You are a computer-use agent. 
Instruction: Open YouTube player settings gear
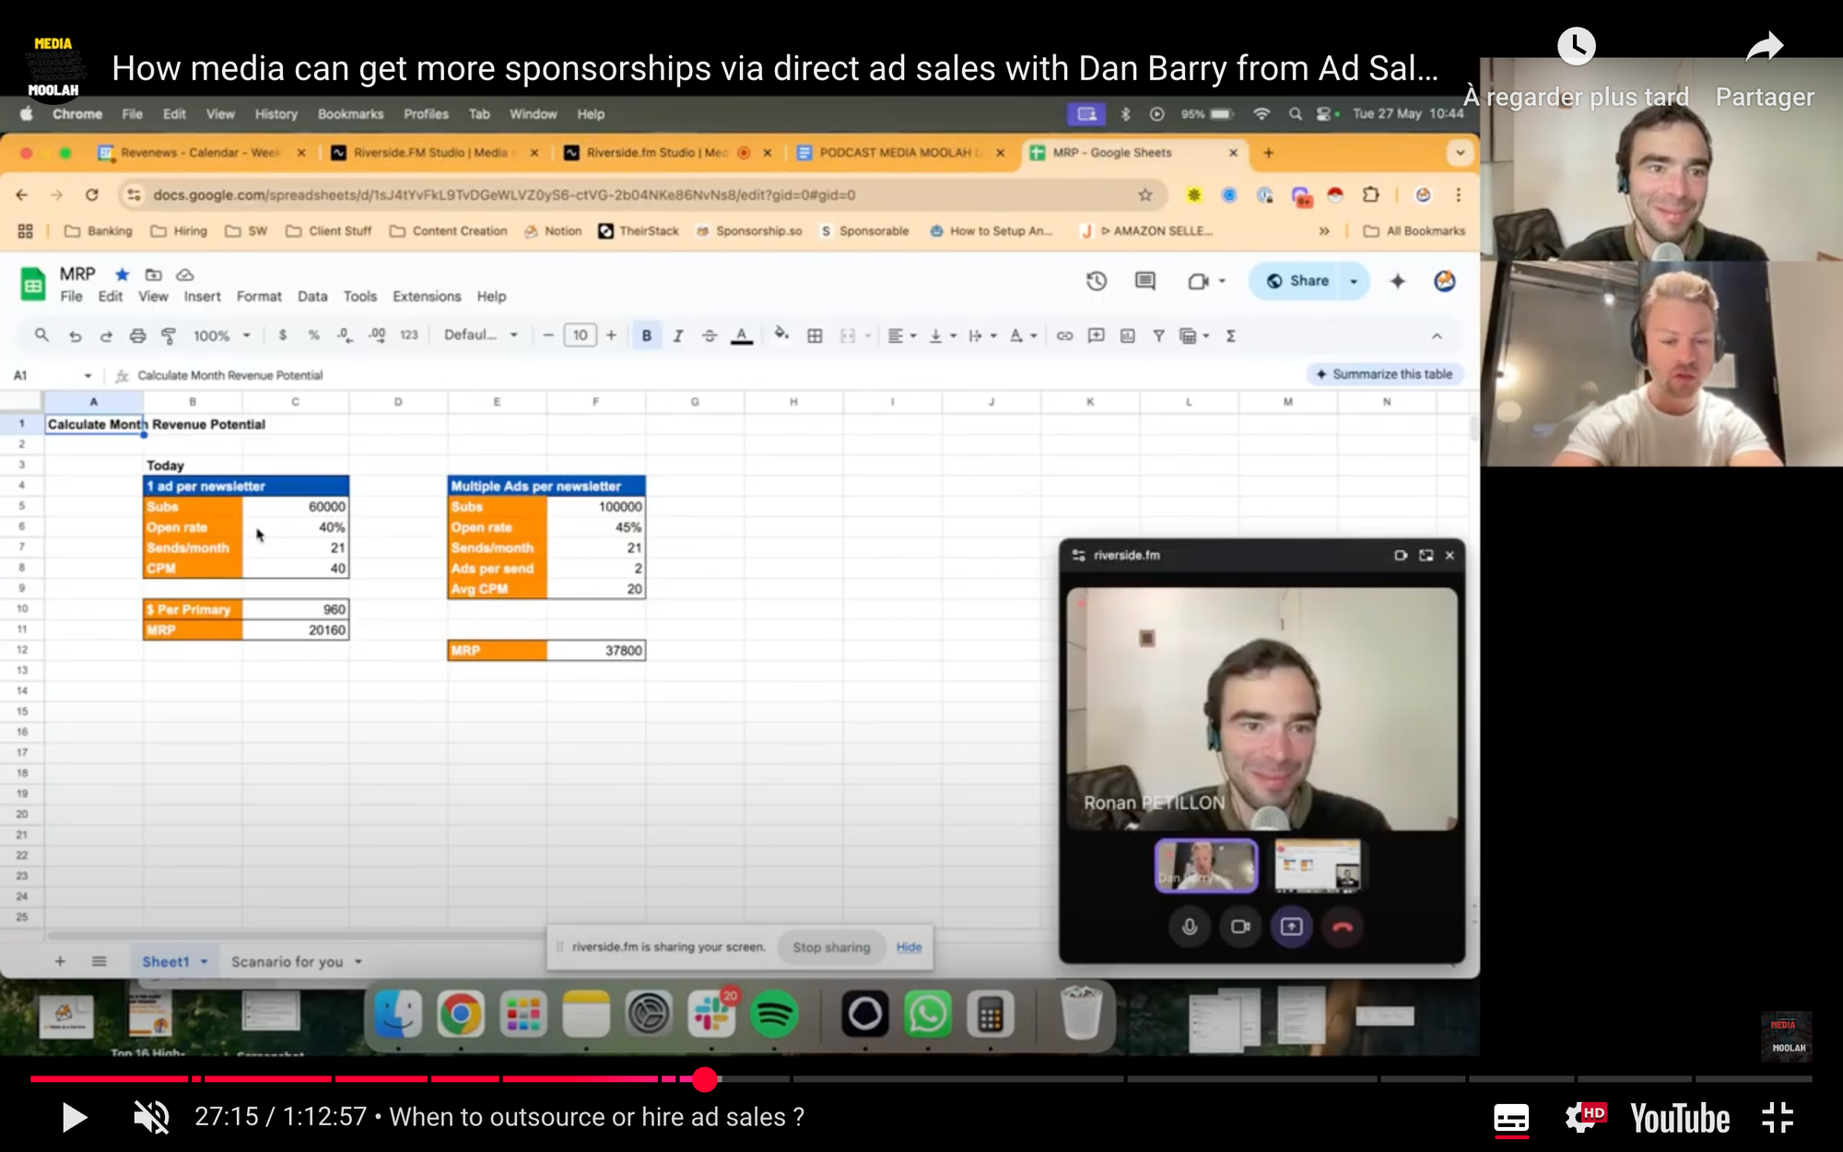(1583, 1118)
